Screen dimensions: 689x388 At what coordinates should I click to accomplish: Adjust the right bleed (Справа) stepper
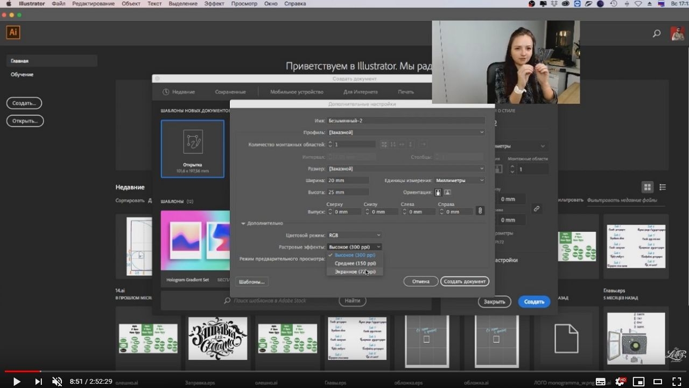point(442,212)
